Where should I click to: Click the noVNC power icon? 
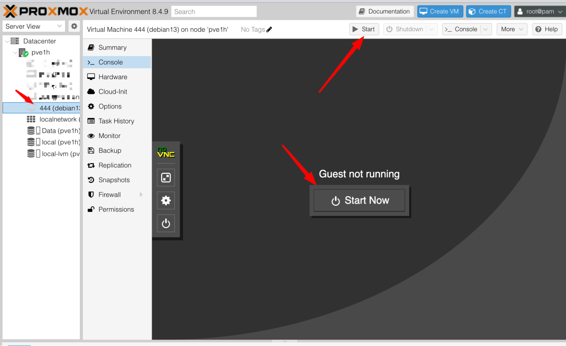[166, 223]
